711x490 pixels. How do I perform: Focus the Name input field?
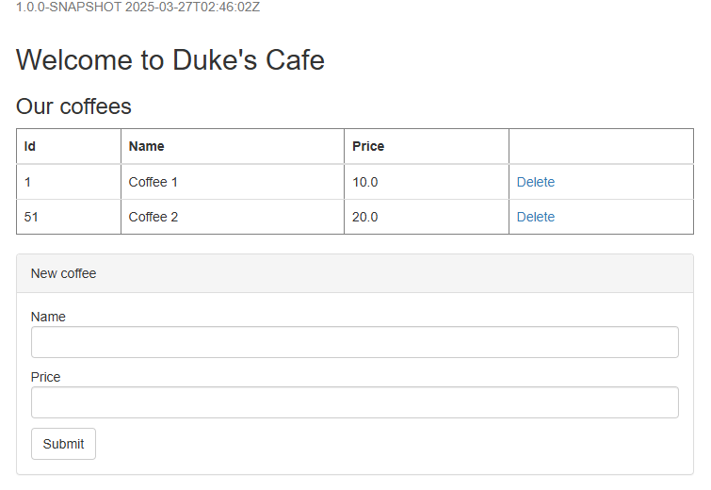[354, 342]
